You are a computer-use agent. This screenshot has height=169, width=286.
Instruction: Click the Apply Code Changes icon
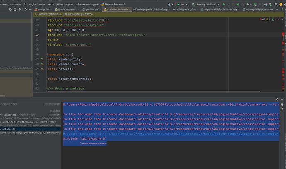tap(233, 5)
